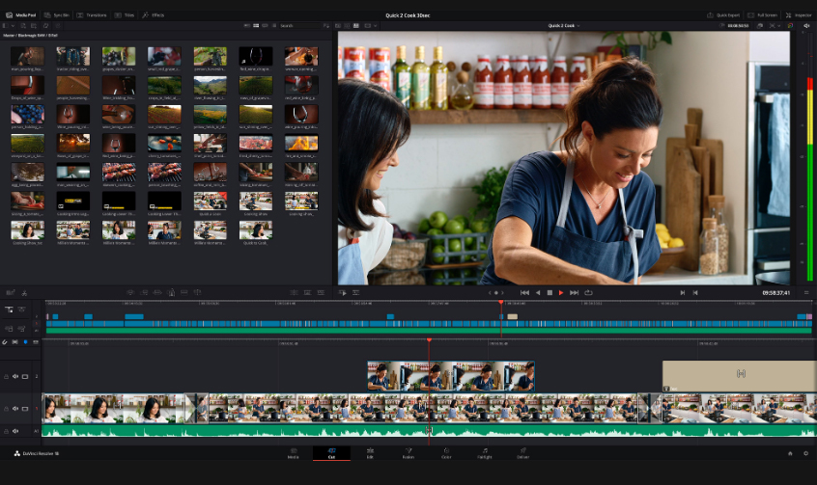Click the fast review icon
The width and height of the screenshot is (817, 485).
(342, 293)
